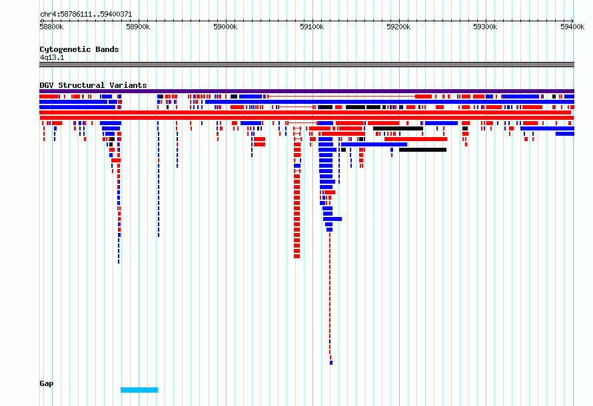Click the left arrow end of the ruler
The image size is (593, 406).
coord(41,21)
